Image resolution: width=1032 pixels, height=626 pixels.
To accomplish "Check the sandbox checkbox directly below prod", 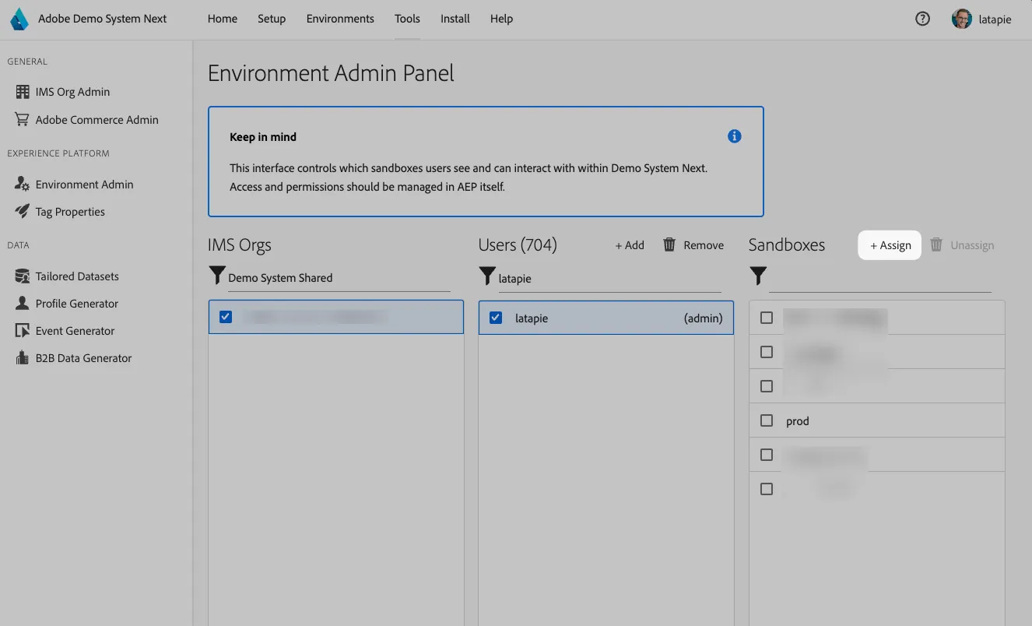I will coord(767,455).
